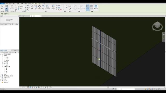Select シート (すべて) in project browser
Image resolution: width=166 pixels, height=93 pixels.
[6, 78]
